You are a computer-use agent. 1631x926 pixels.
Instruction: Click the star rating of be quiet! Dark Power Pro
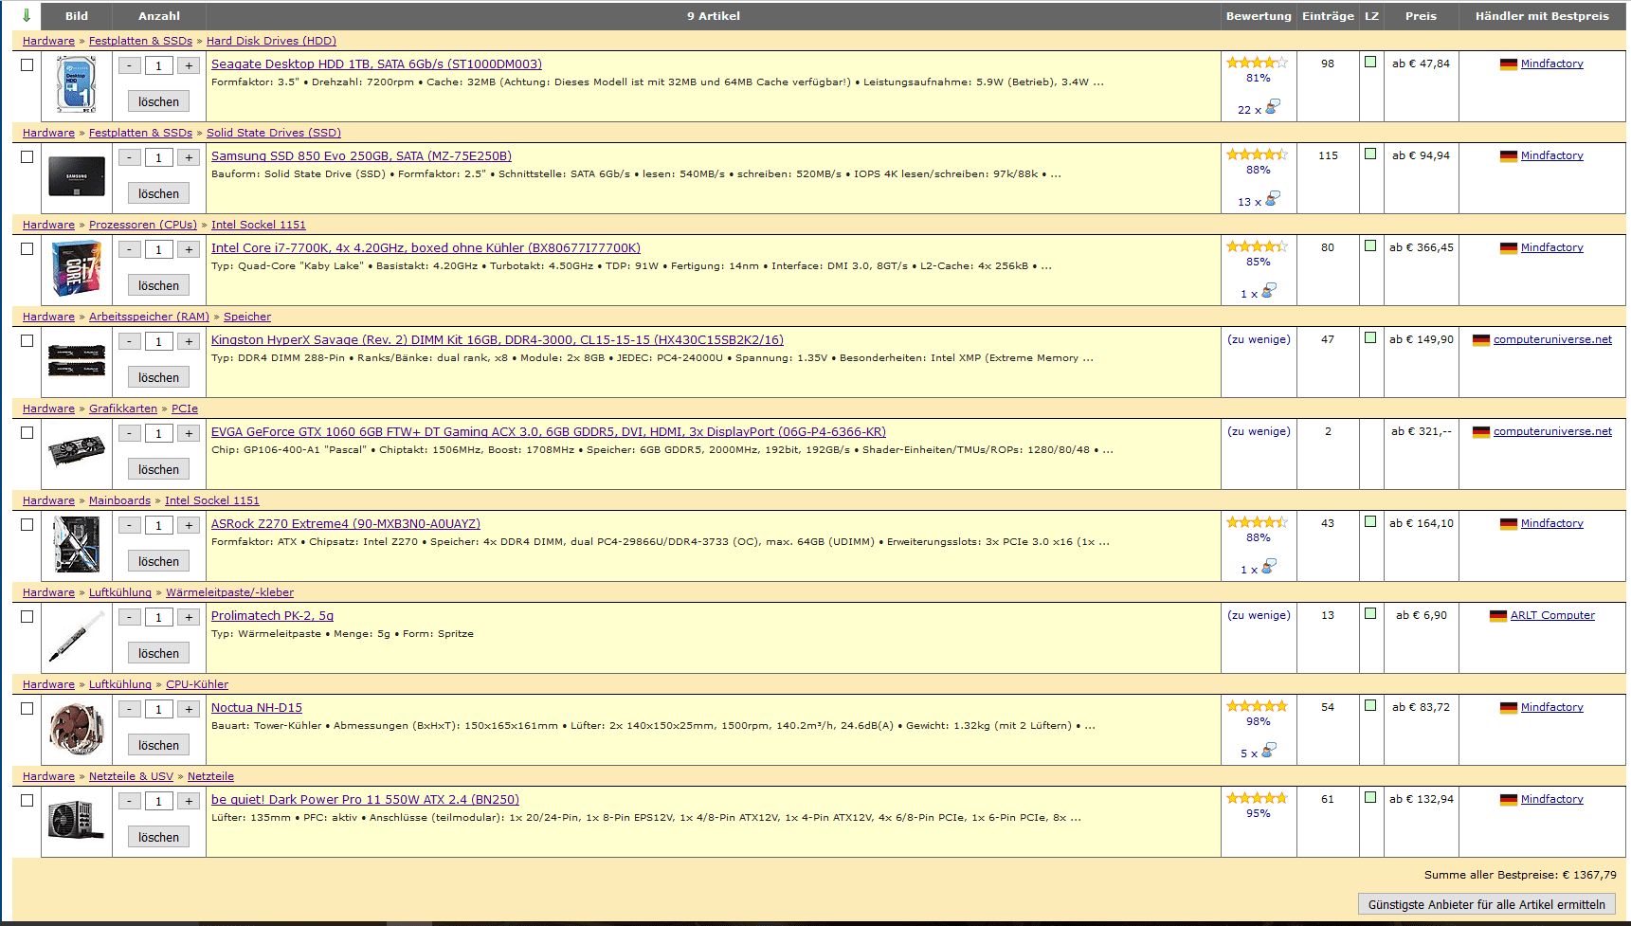pyautogui.click(x=1258, y=798)
